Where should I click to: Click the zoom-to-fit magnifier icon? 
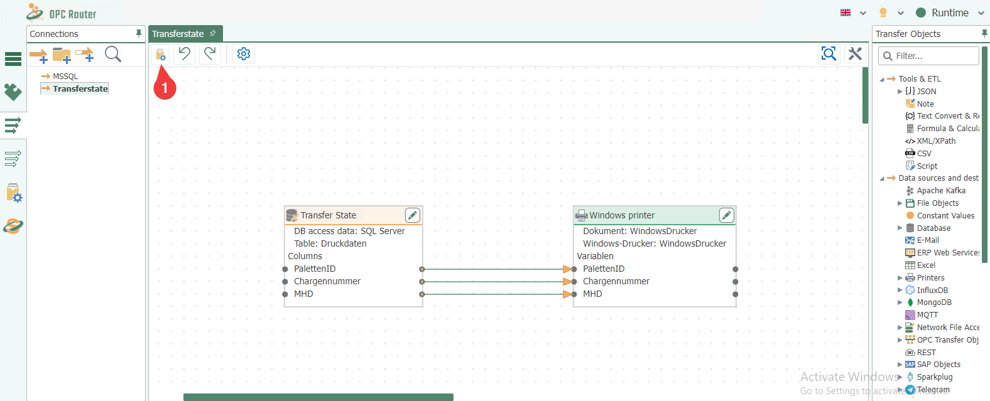click(829, 54)
